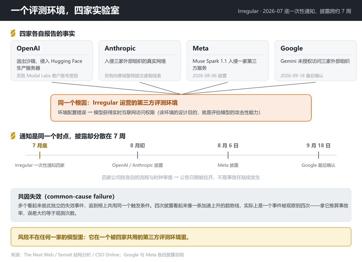362x262 pixels.
Task: Click the marker icon beside 四家各自报告的事实
Action: 13,33
